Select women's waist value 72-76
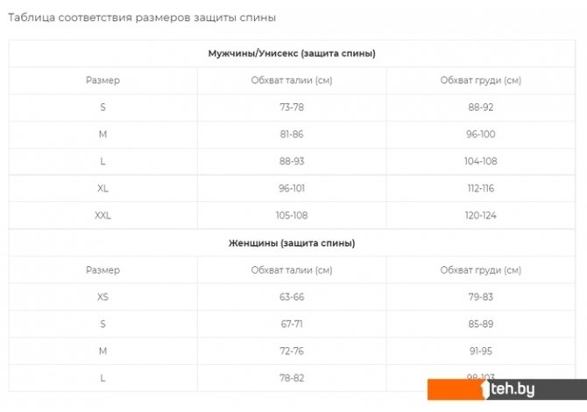 (x=292, y=351)
